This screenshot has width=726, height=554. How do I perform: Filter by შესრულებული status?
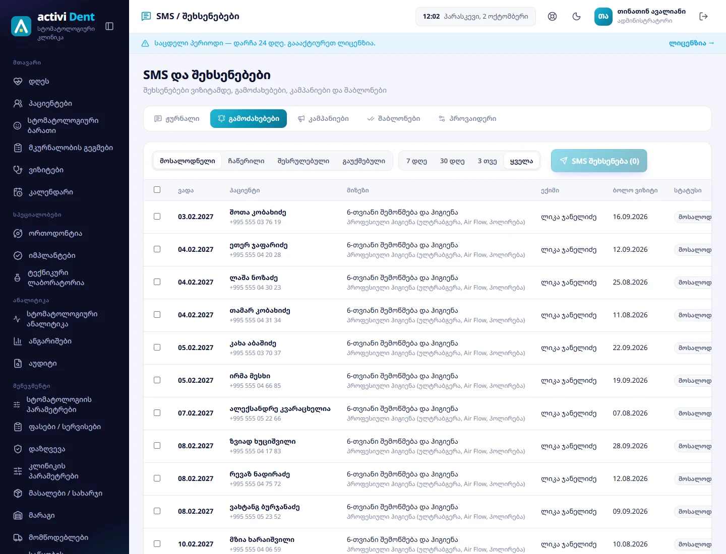tap(304, 161)
